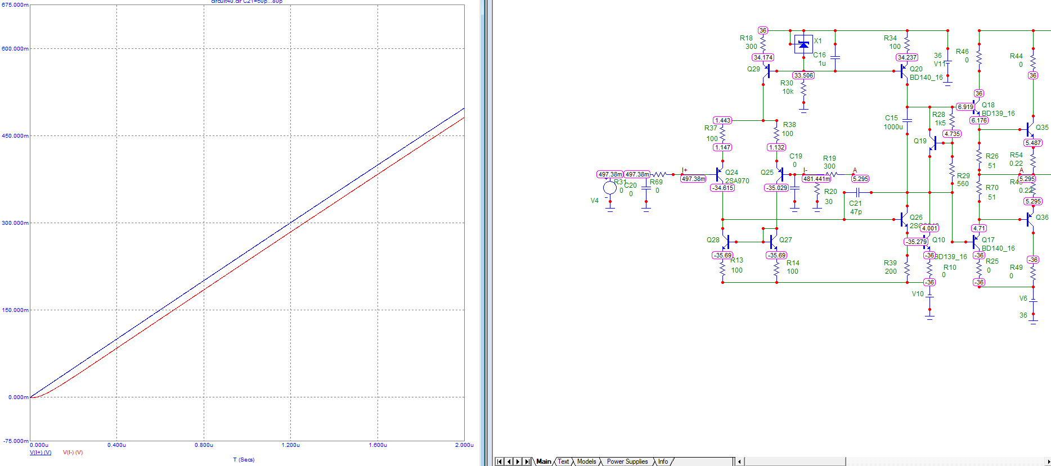The width and height of the screenshot is (1051, 466).
Task: Select the X1 diode component block
Action: coord(803,44)
